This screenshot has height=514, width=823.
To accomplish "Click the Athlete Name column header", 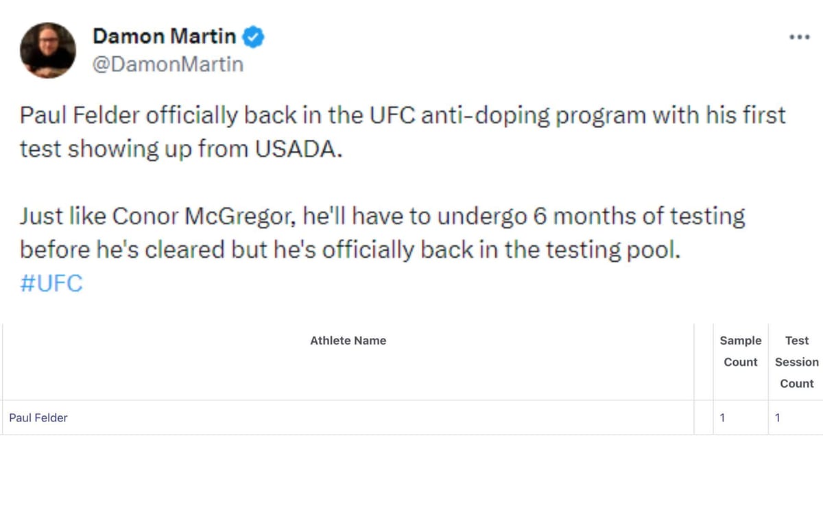I will coord(348,341).
